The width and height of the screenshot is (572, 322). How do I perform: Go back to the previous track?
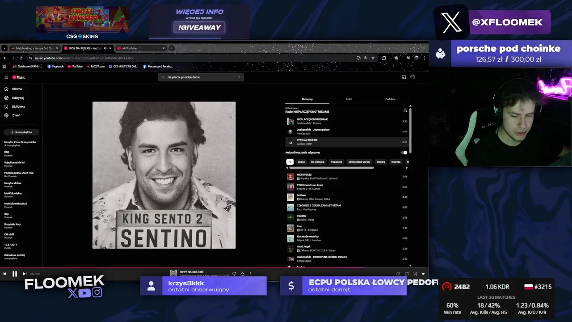click(x=4, y=274)
